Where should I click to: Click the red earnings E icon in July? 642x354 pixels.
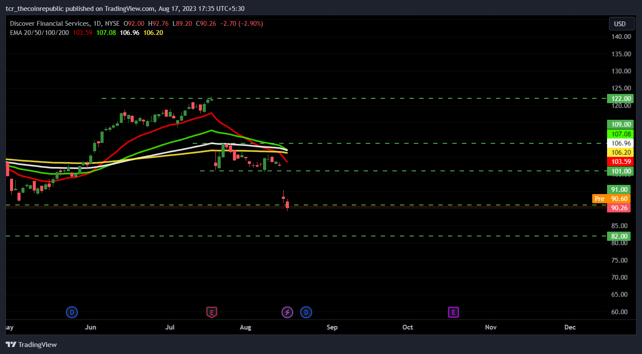pos(212,312)
